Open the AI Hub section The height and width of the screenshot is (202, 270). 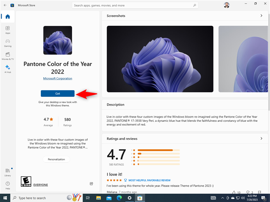(x=7, y=69)
